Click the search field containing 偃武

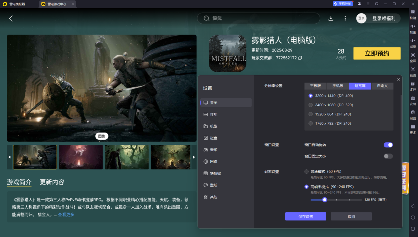click(x=258, y=19)
